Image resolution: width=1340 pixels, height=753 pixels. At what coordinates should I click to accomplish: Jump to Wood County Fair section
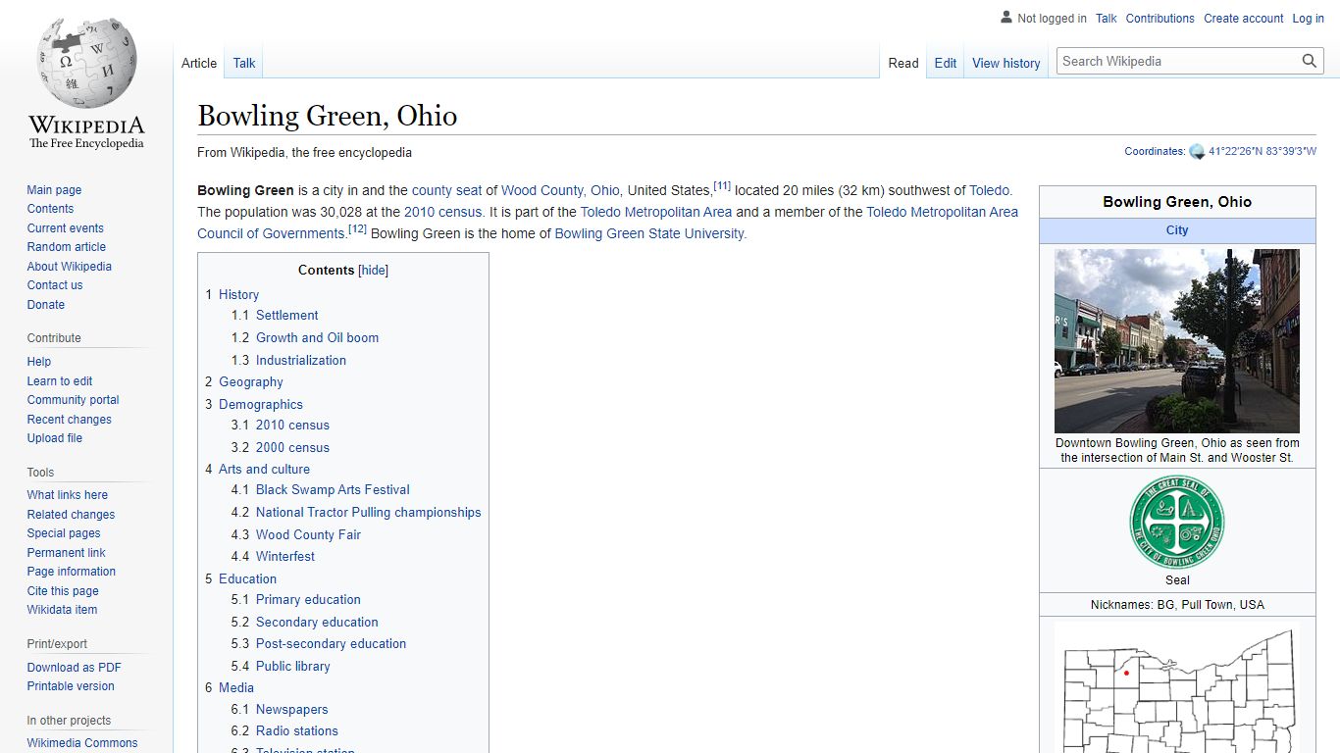pos(308,534)
